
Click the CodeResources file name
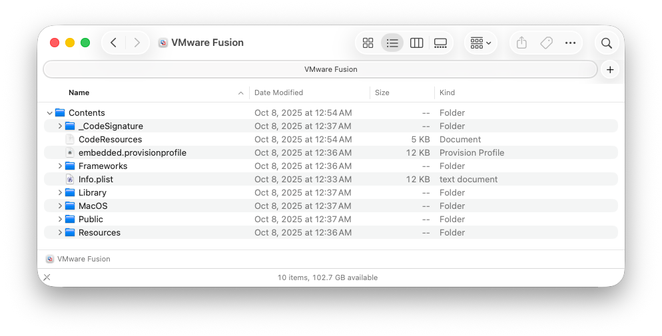click(110, 140)
